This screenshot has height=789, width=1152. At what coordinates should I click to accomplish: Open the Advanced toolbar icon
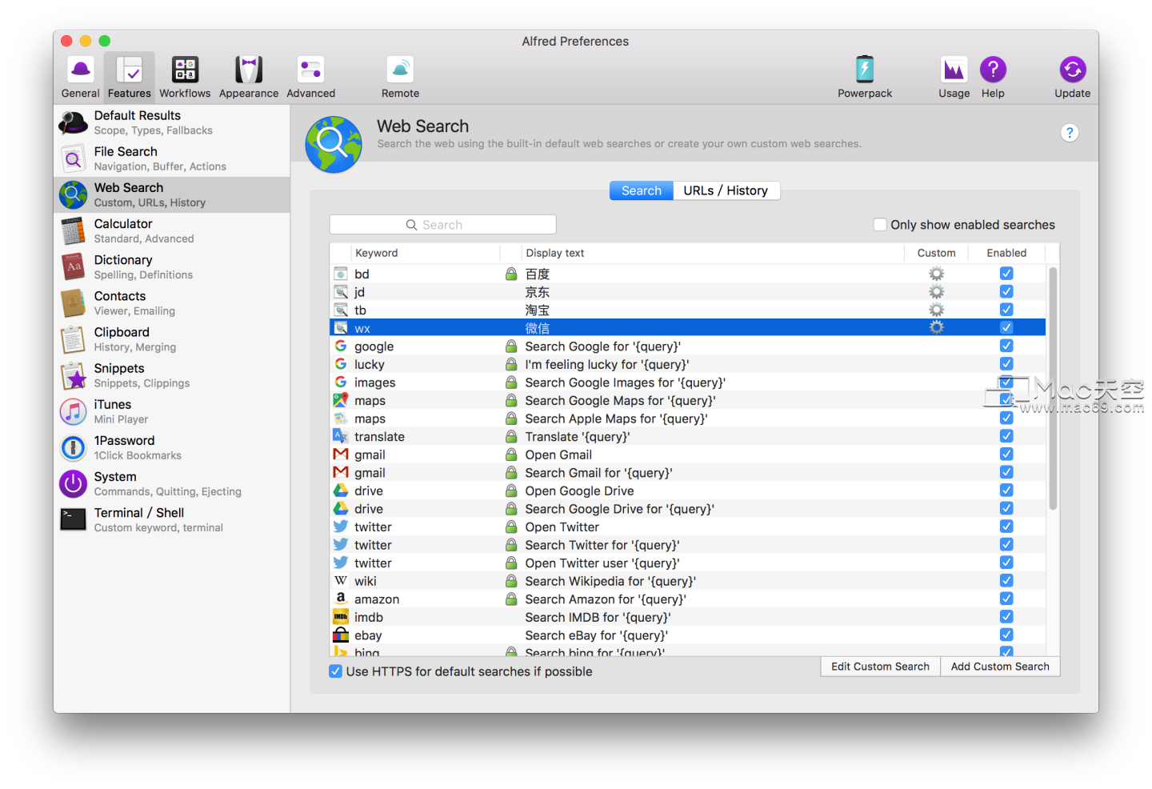click(x=310, y=78)
